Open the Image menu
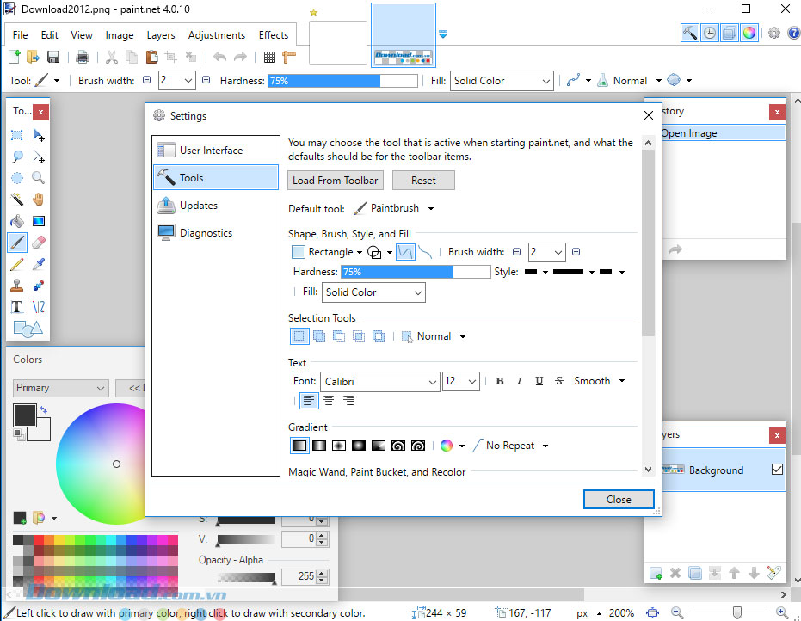Image resolution: width=801 pixels, height=621 pixels. pos(120,34)
